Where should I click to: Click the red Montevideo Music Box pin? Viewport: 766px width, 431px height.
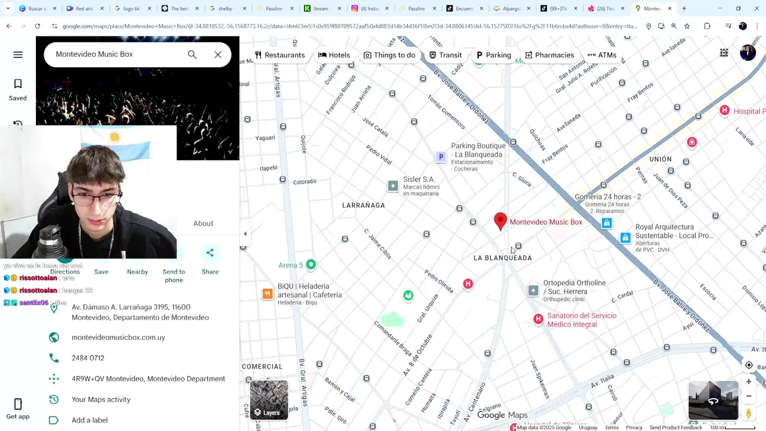[500, 221]
